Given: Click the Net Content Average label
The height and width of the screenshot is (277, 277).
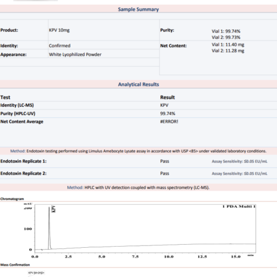Looking at the screenshot, I should coord(22,122).
